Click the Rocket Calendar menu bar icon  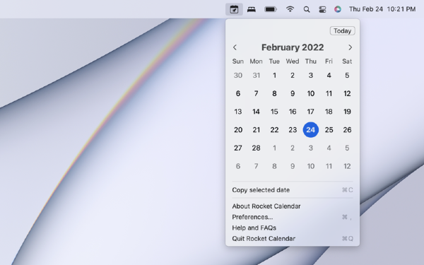pyautogui.click(x=234, y=9)
